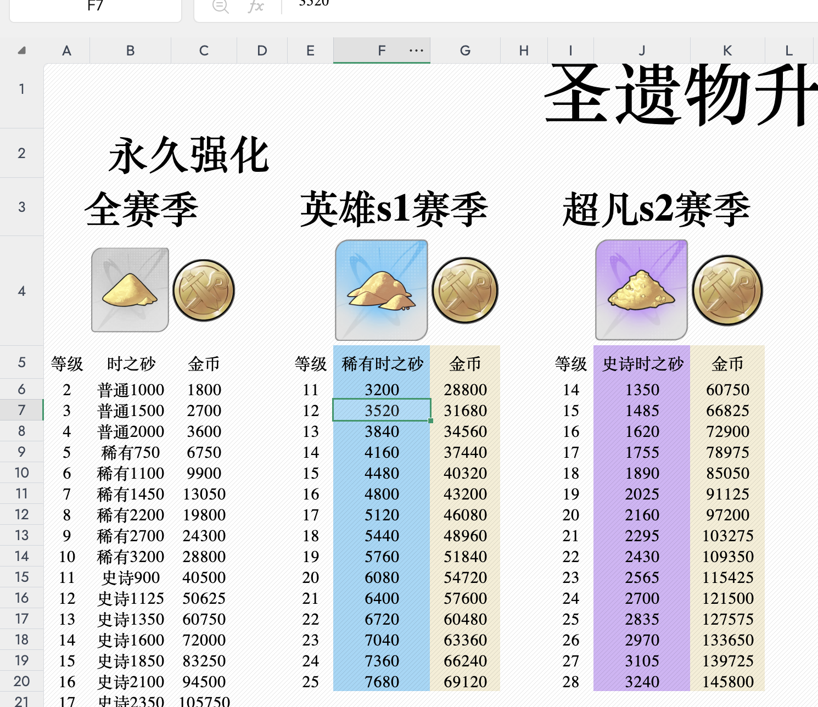Image resolution: width=818 pixels, height=707 pixels.
Task: Select the gold coin beside purple sand
Action: 727,290
